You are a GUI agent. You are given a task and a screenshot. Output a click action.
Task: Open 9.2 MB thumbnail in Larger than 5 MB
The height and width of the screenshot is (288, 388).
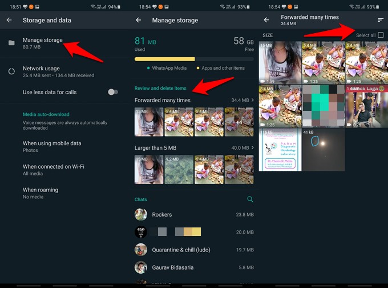pyautogui.click(x=179, y=170)
